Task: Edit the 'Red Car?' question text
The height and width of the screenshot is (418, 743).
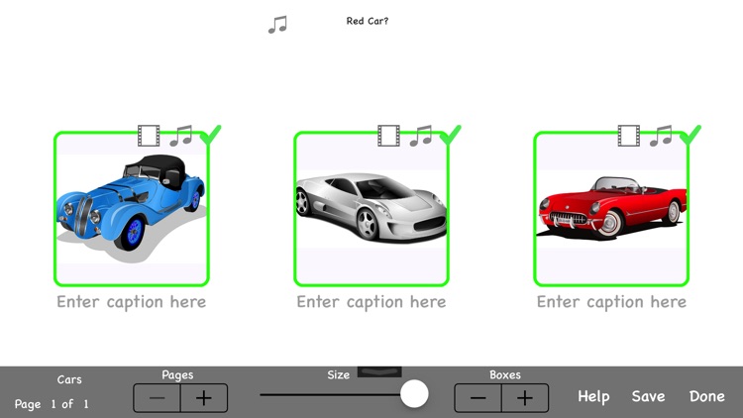Action: (x=368, y=21)
